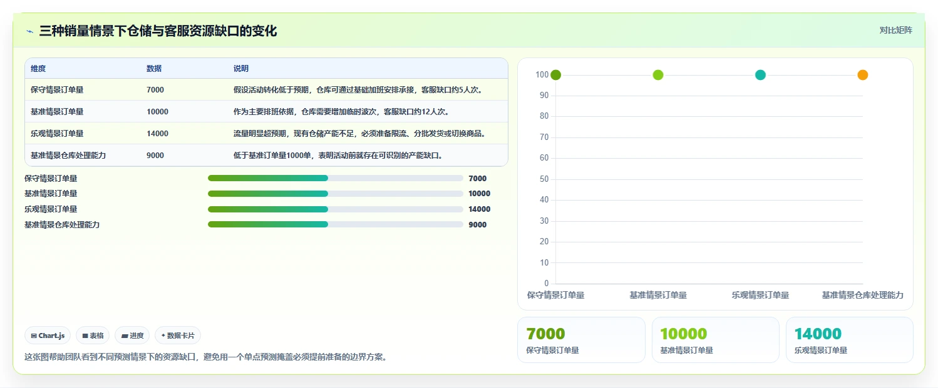Screen dimensions: 938x388
Task: Click the lightning icon beside the title
Action: tap(29, 31)
